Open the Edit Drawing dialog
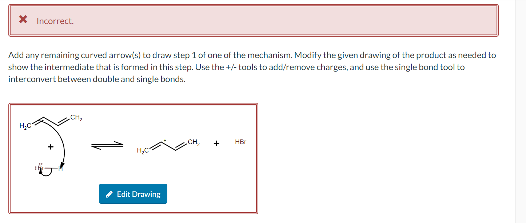 pyautogui.click(x=133, y=194)
